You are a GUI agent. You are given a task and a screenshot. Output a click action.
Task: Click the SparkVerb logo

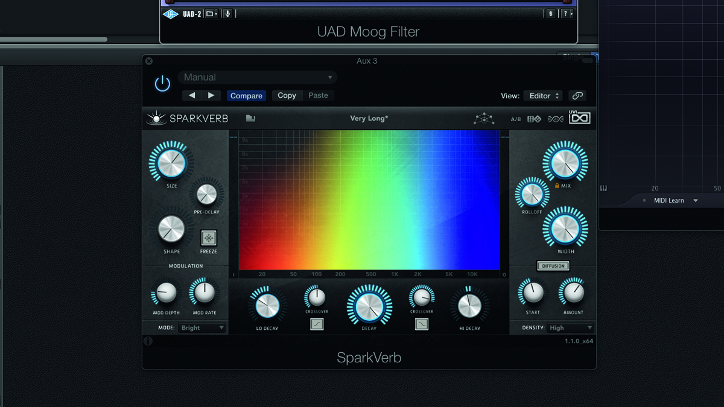(x=188, y=118)
